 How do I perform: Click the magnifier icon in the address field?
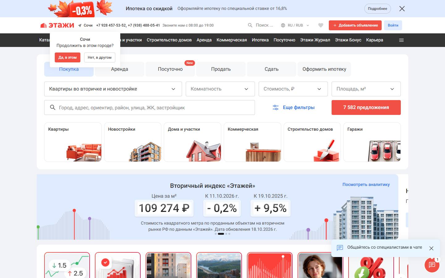tap(53, 107)
